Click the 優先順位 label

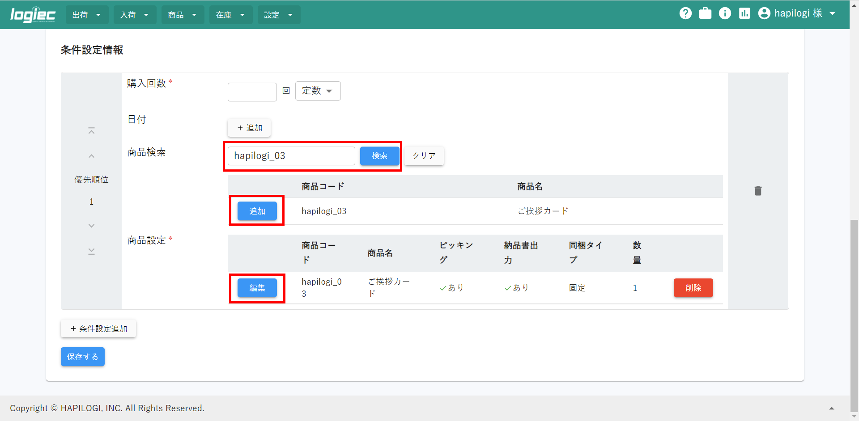pyautogui.click(x=91, y=180)
